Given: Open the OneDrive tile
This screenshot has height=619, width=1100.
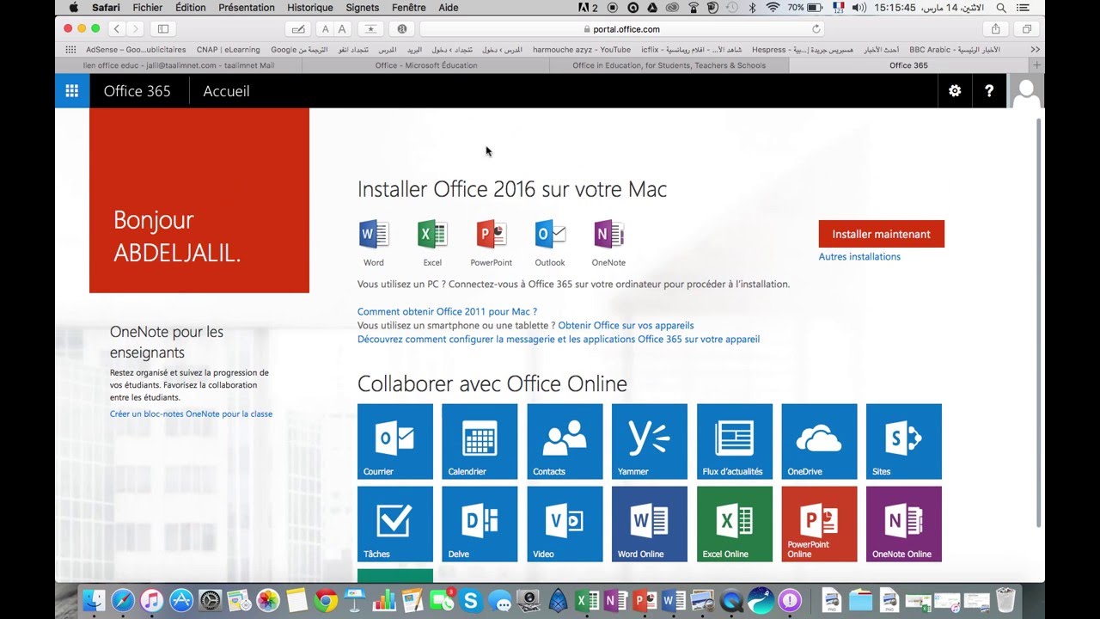Looking at the screenshot, I should [819, 441].
